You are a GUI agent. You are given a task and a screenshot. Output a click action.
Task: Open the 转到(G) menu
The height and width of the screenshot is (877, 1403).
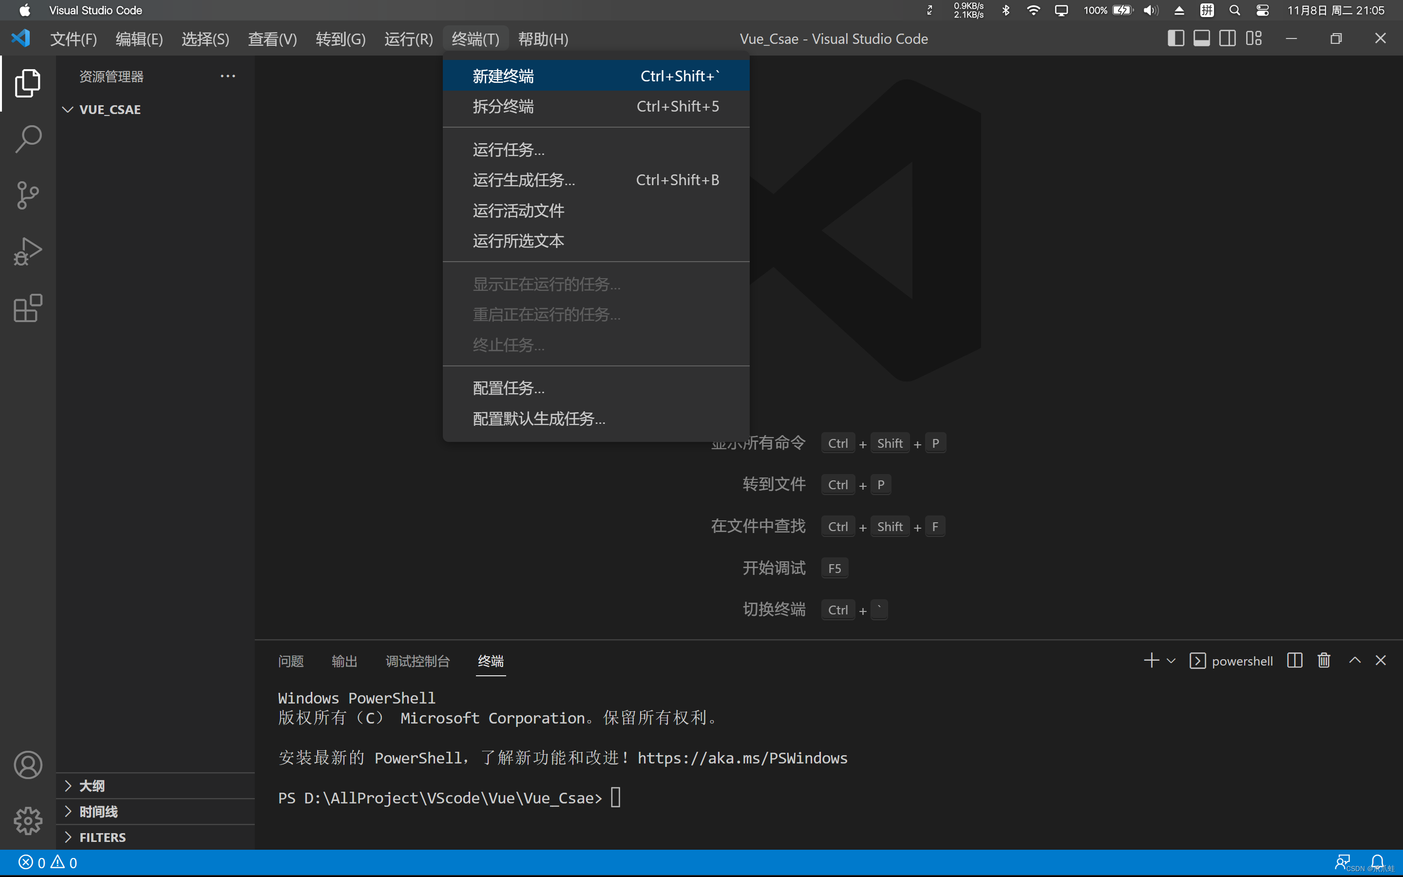pos(341,39)
